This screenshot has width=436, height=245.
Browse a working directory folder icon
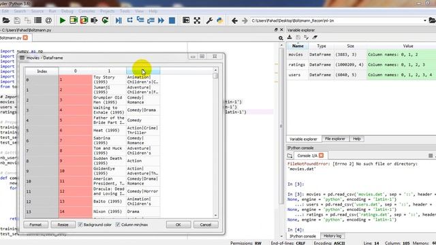433,20
